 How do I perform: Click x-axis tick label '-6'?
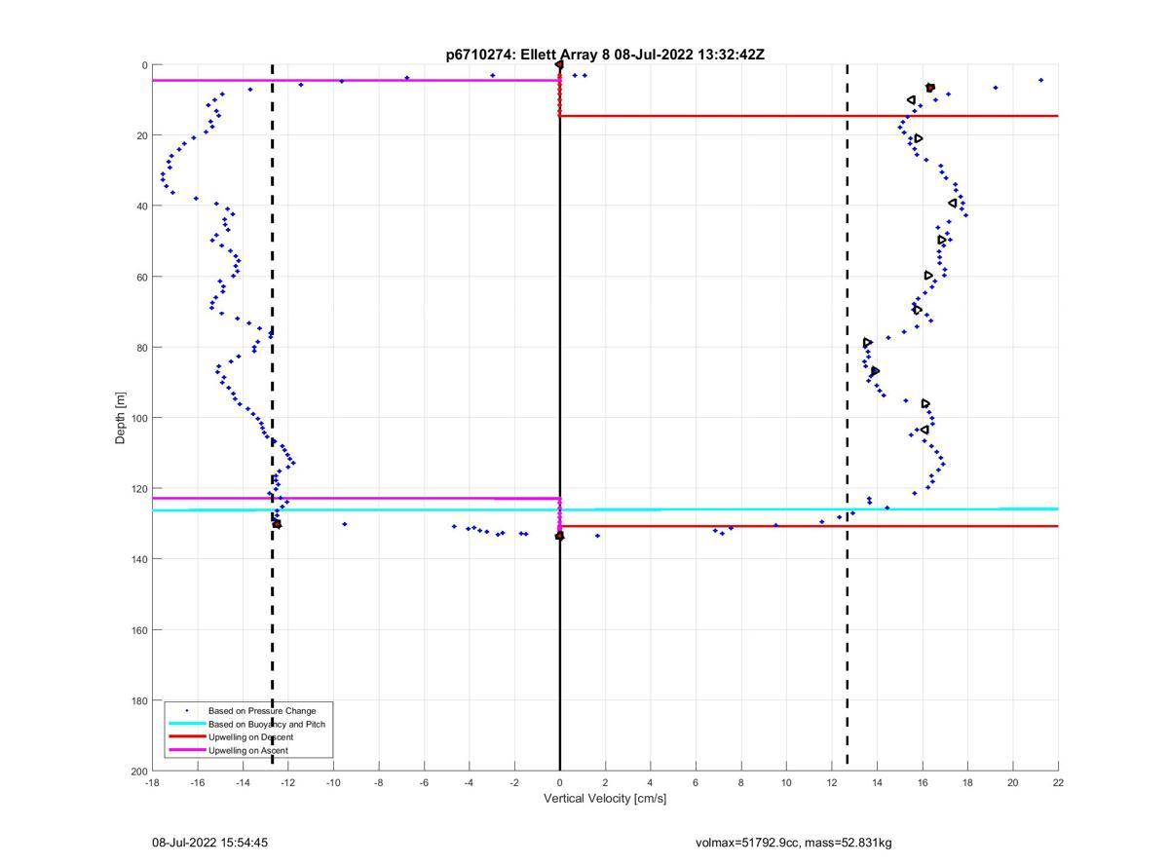[x=424, y=782]
